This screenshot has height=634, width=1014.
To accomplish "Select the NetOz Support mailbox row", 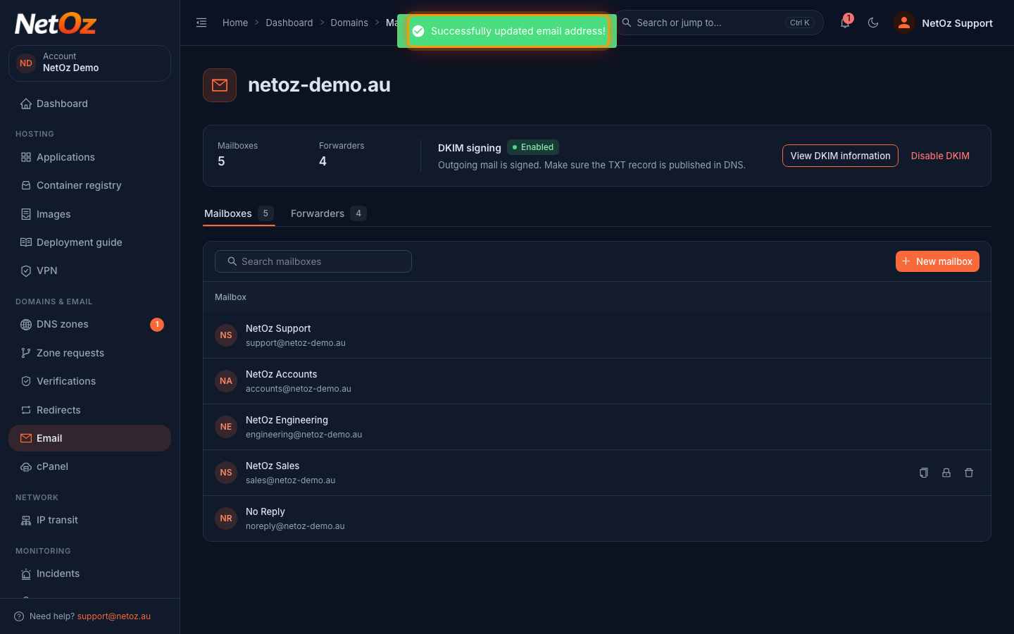I will click(x=597, y=335).
